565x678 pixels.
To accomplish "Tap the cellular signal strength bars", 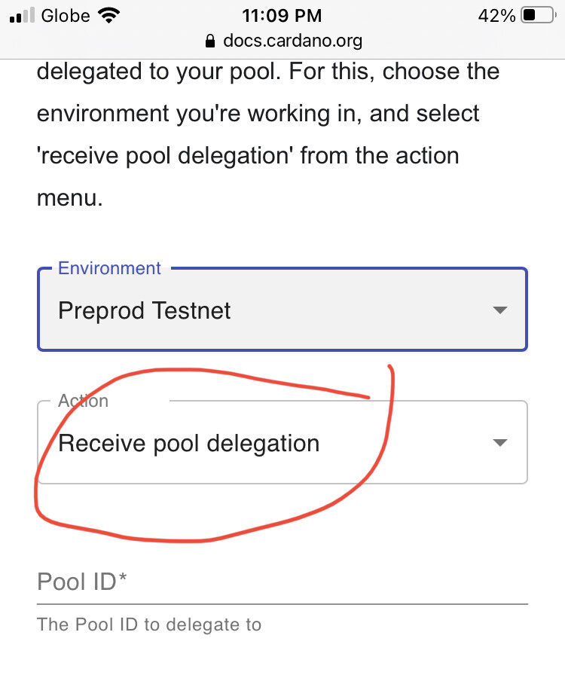I will pos(22,16).
